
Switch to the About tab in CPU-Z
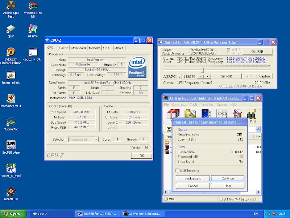119,48
